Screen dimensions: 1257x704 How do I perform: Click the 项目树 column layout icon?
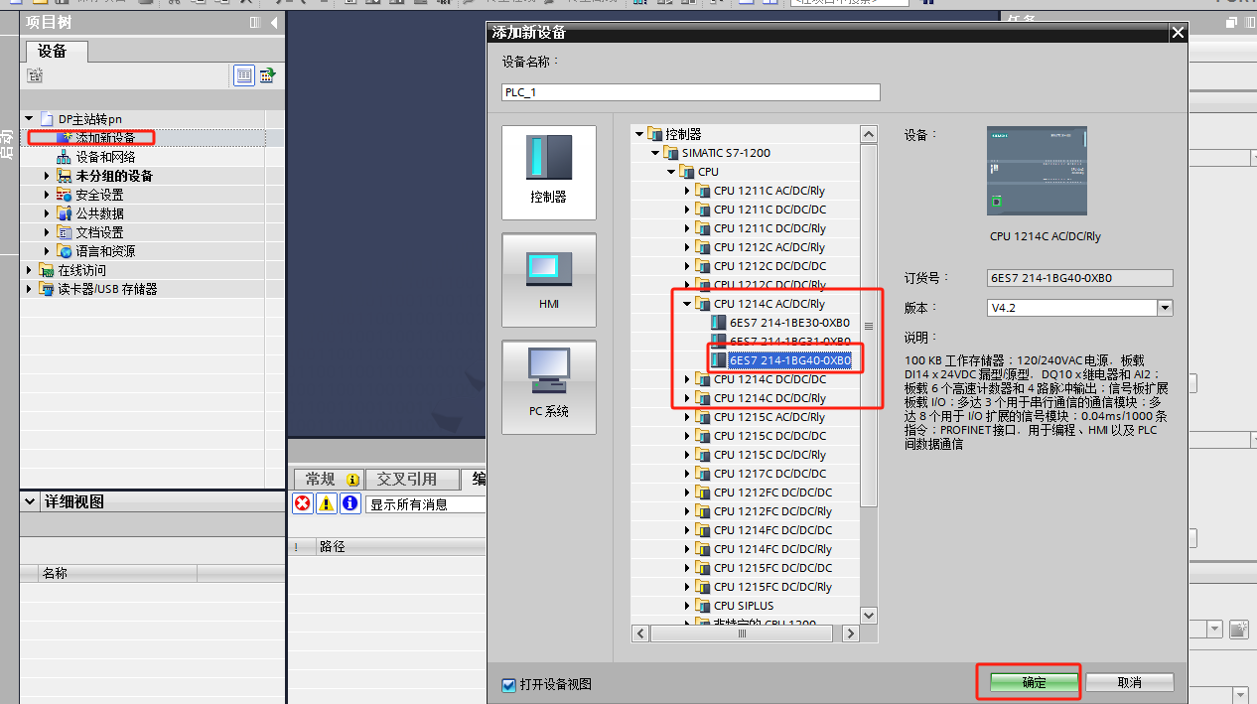click(x=255, y=22)
